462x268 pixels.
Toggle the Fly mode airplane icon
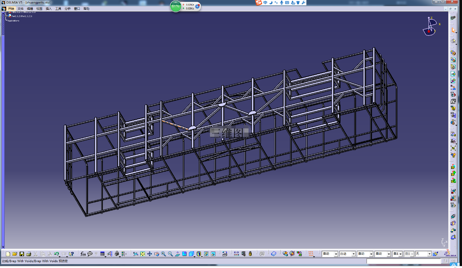[x=136, y=254]
